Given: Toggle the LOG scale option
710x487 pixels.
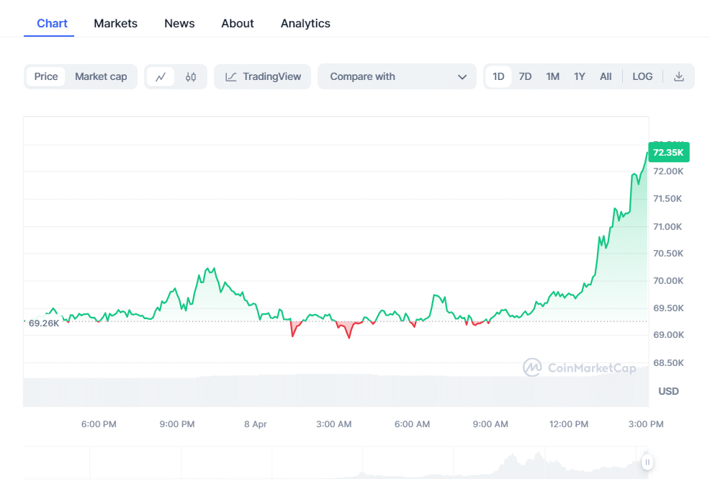Looking at the screenshot, I should (x=642, y=76).
